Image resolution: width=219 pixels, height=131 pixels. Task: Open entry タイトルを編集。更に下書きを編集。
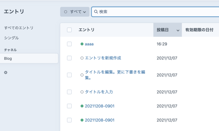click(115, 72)
